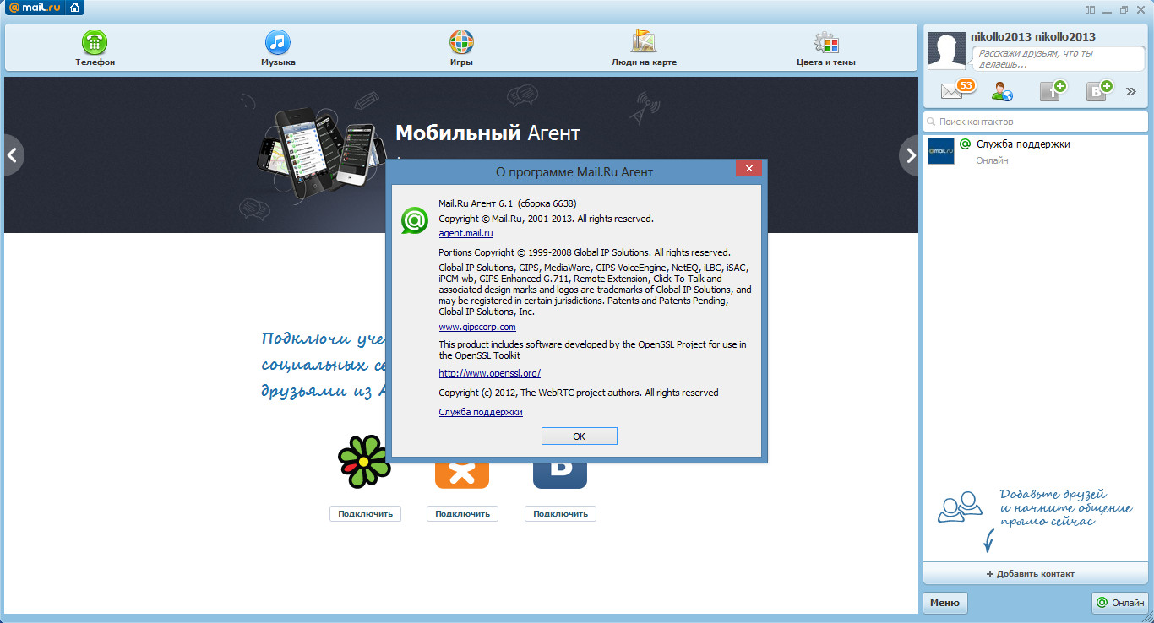
Task: Open the Онлайн status selector
Action: [1120, 603]
